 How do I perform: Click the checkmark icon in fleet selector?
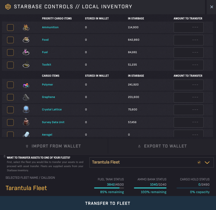point(199,162)
